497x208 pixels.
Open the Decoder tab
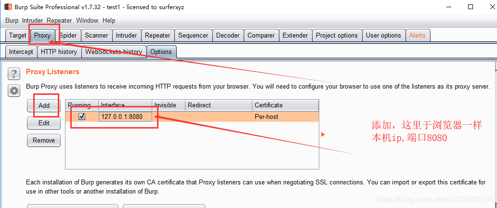pos(228,35)
